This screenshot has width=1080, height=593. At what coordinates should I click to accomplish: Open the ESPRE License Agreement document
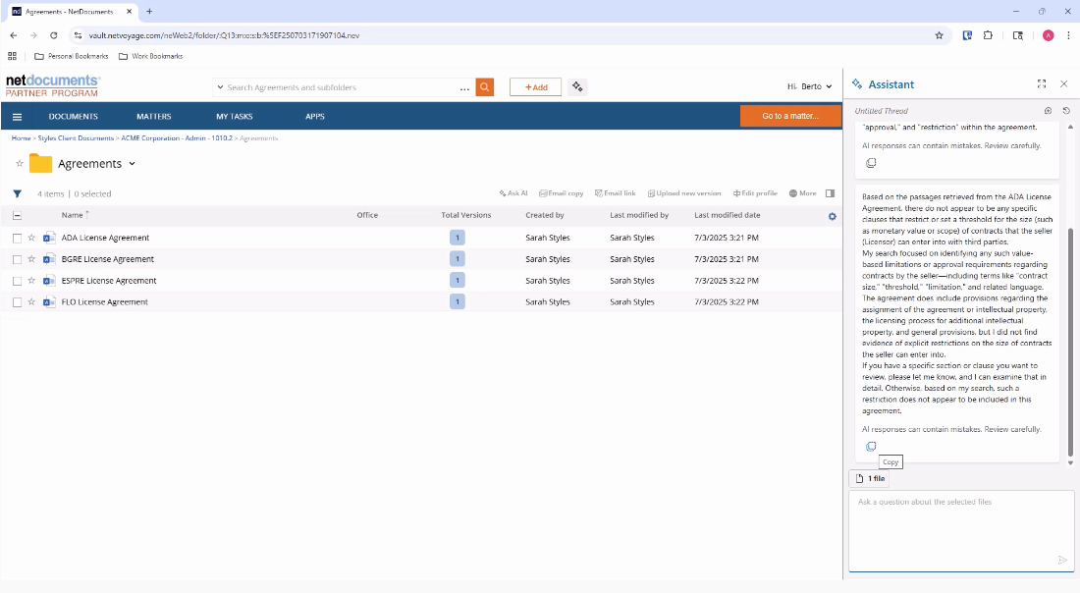pyautogui.click(x=109, y=281)
